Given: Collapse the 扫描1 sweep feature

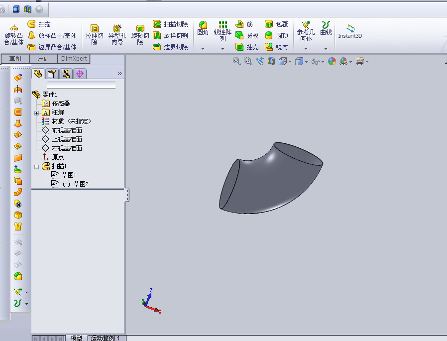Looking at the screenshot, I should [x=36, y=167].
